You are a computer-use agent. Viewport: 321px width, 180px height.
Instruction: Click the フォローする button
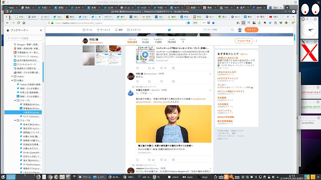click(244, 41)
